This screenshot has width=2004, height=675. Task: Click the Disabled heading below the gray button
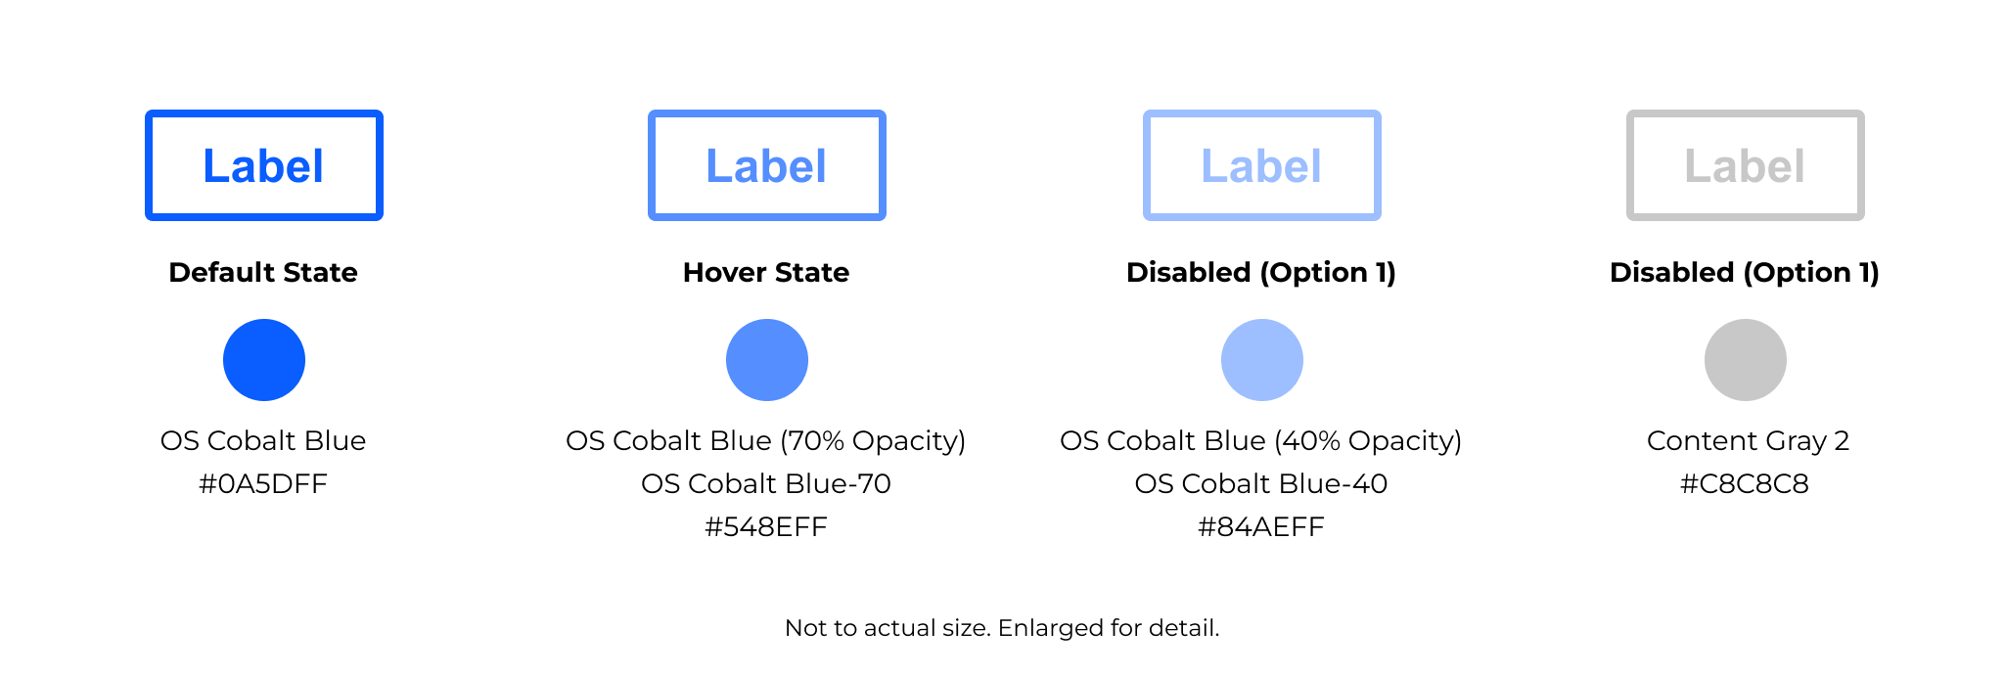click(x=1745, y=272)
